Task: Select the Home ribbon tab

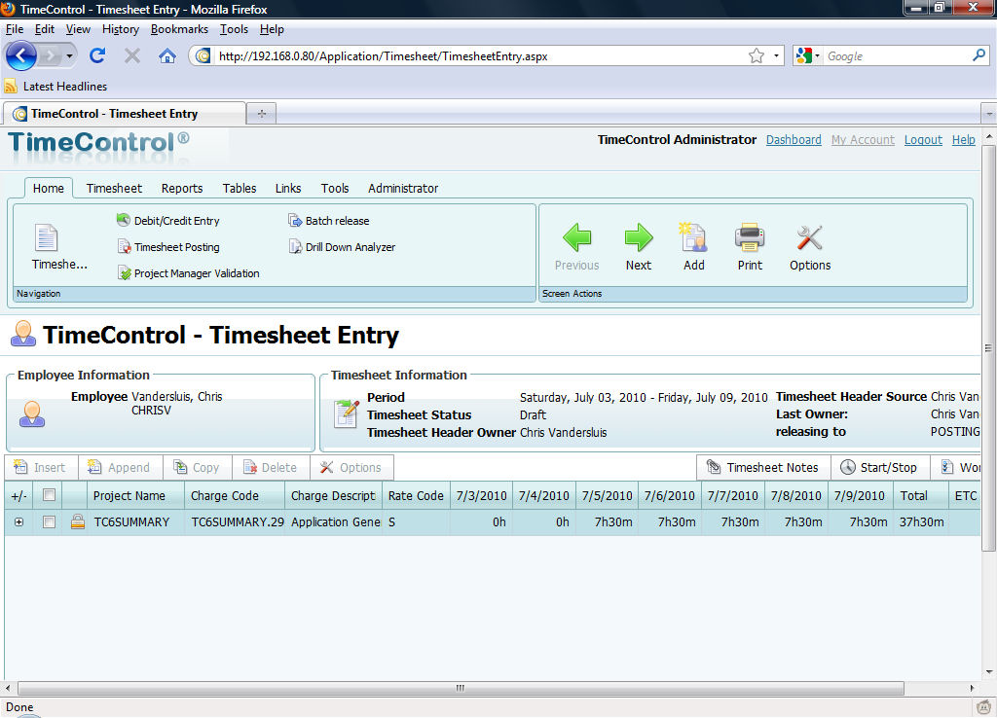Action: tap(49, 188)
